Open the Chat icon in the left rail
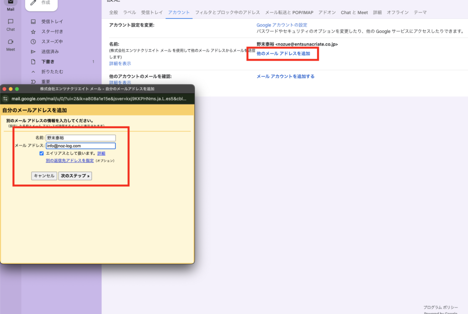Viewport: 468px width, 314px height. pyautogui.click(x=11, y=22)
